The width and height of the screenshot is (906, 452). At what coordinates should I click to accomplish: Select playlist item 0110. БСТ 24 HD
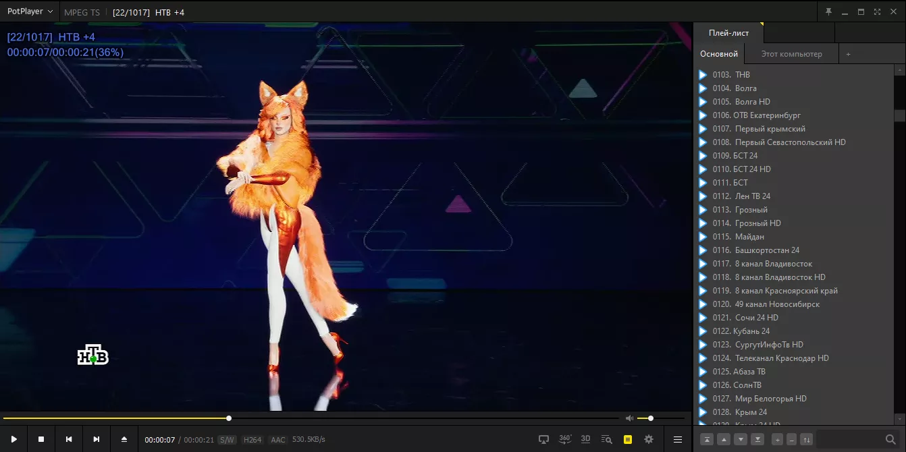[x=793, y=169]
